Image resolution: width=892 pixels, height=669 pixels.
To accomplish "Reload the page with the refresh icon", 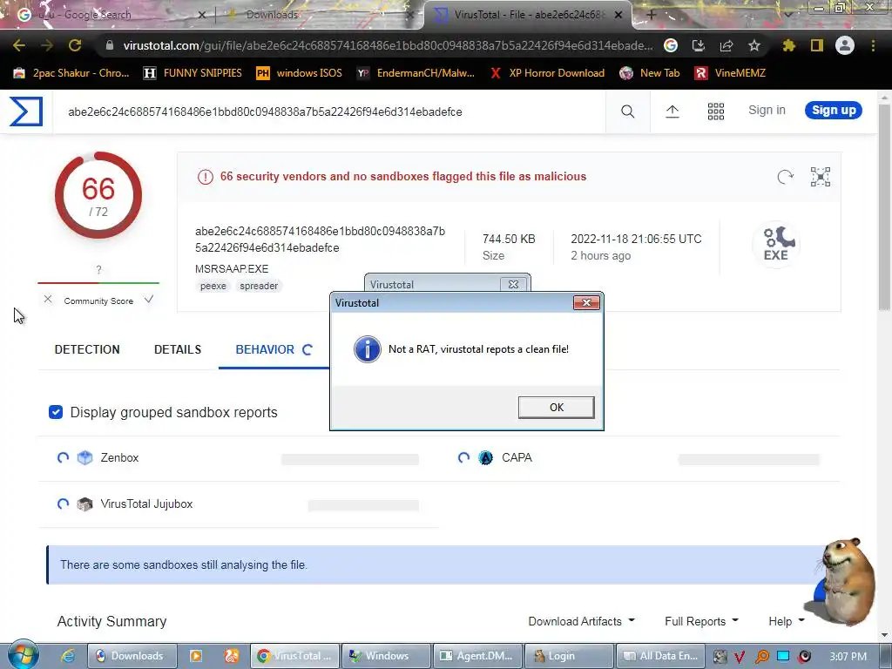I will pos(75,45).
